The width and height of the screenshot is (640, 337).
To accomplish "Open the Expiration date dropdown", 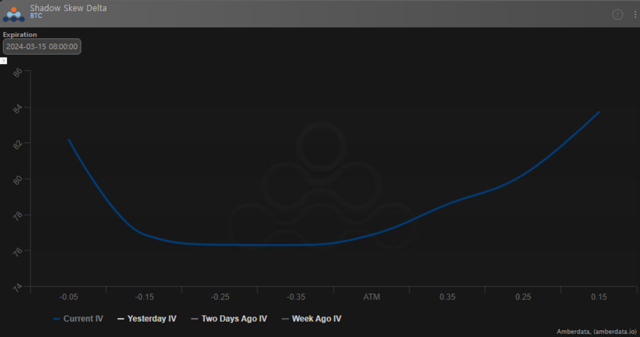I will [42, 47].
